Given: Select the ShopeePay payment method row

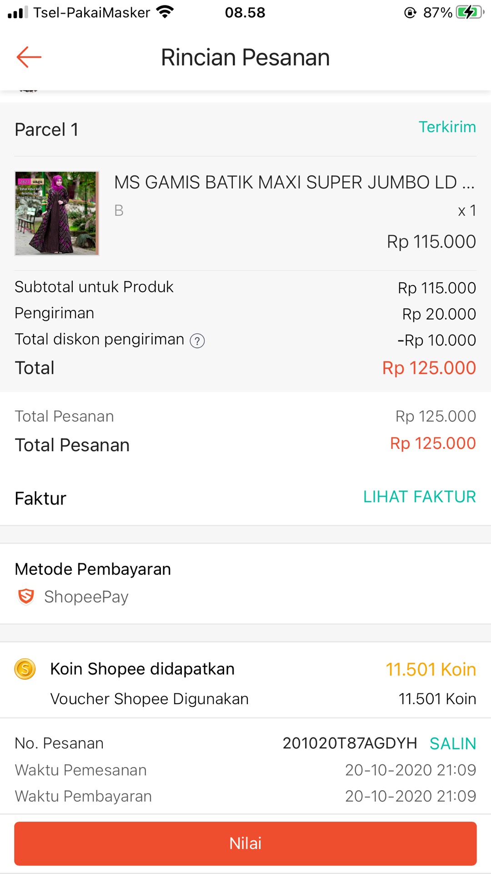Looking at the screenshot, I should coord(86,597).
